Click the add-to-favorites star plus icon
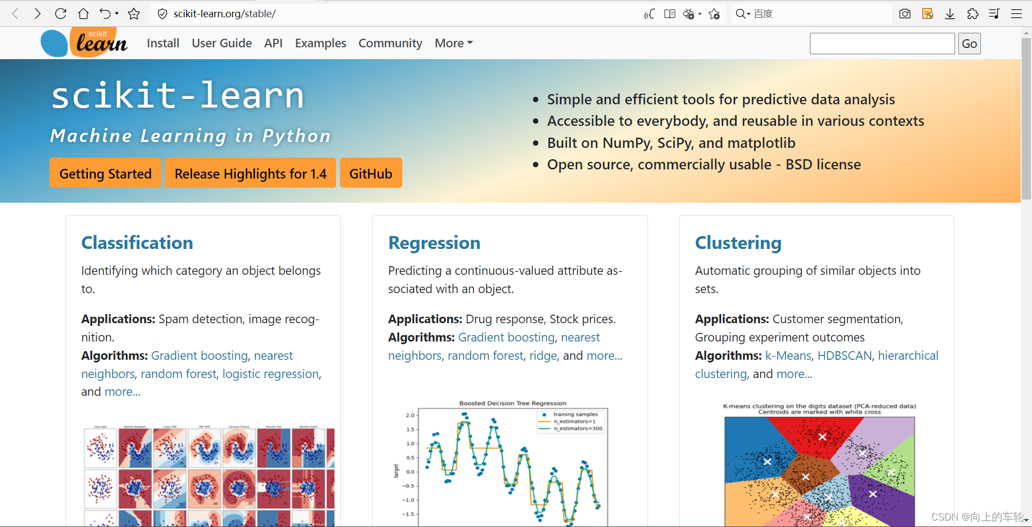Image resolution: width=1032 pixels, height=527 pixels. coord(714,14)
